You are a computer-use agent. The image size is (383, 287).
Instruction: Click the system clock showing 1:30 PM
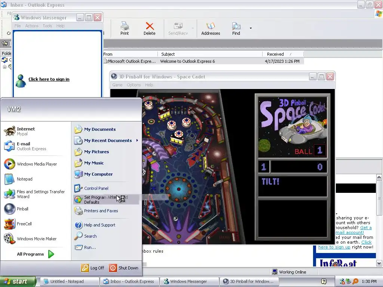pos(369,281)
